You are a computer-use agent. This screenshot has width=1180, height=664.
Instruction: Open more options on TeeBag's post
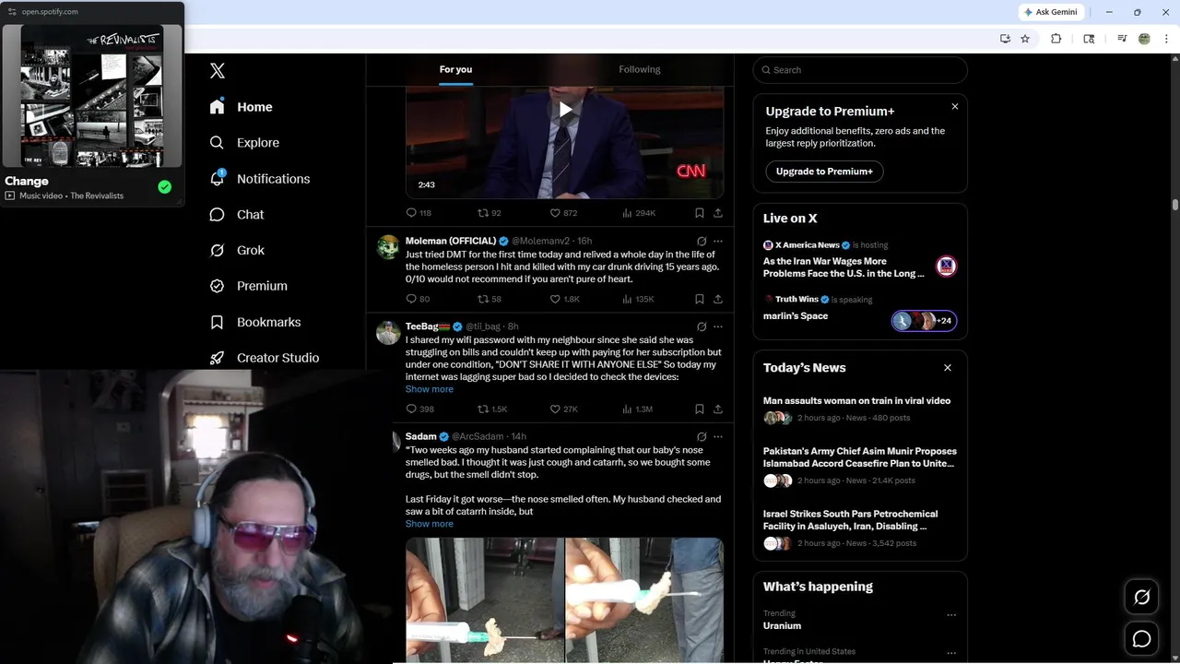718,326
